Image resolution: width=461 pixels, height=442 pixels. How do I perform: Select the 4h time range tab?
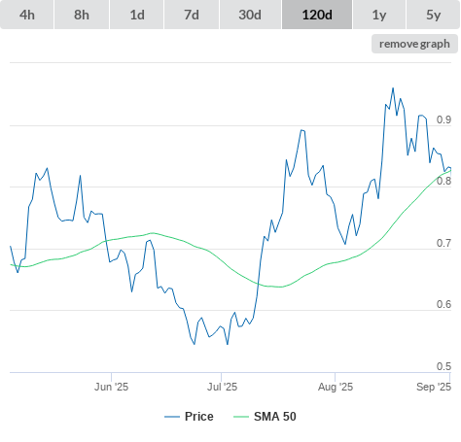click(x=27, y=15)
